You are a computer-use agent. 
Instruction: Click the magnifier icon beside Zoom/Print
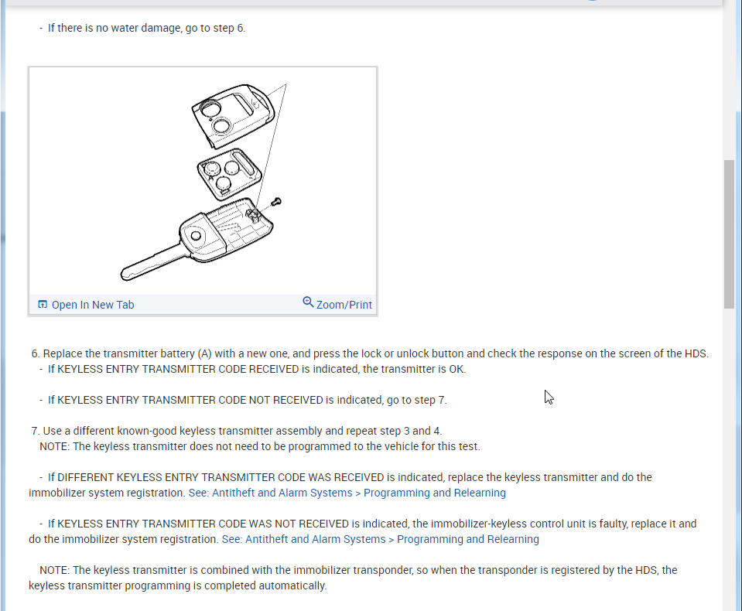pos(308,302)
